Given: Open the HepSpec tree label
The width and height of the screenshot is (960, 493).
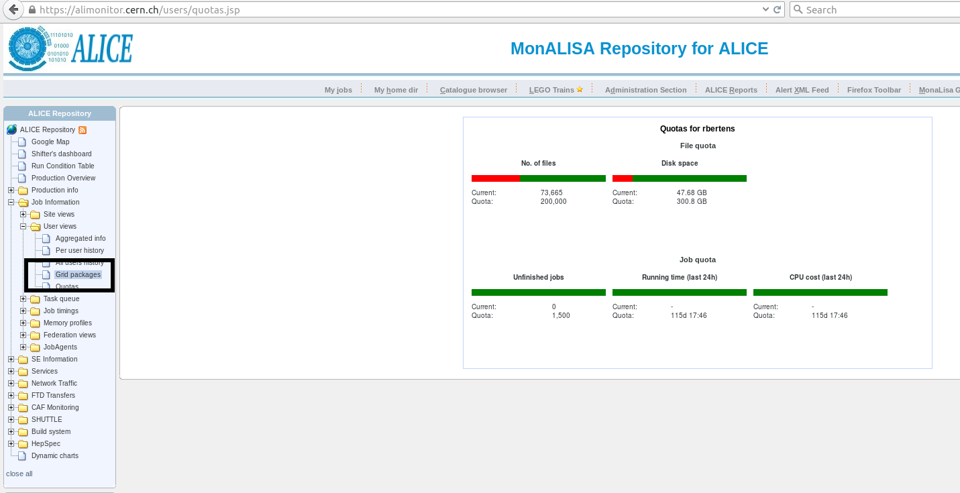Looking at the screenshot, I should pyautogui.click(x=46, y=443).
